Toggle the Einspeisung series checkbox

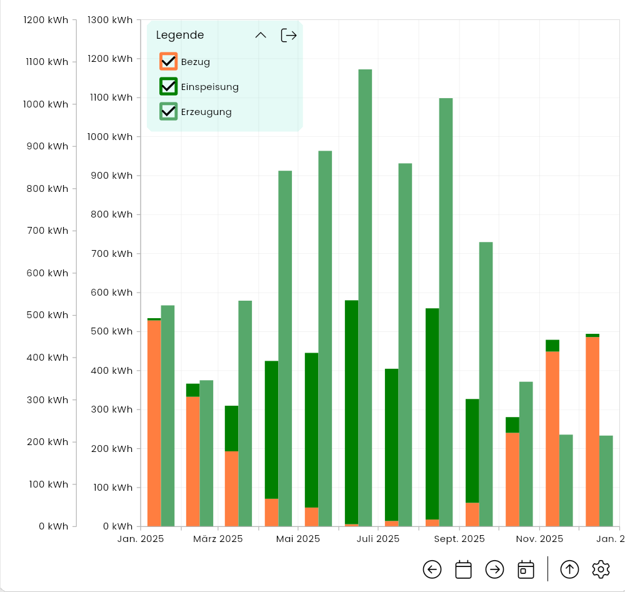pyautogui.click(x=169, y=86)
